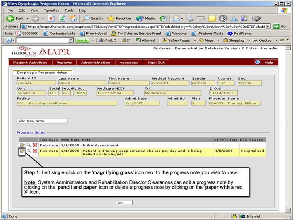
Task: Expand the Maps dropdown arrow
Action: pyautogui.click(x=219, y=40)
